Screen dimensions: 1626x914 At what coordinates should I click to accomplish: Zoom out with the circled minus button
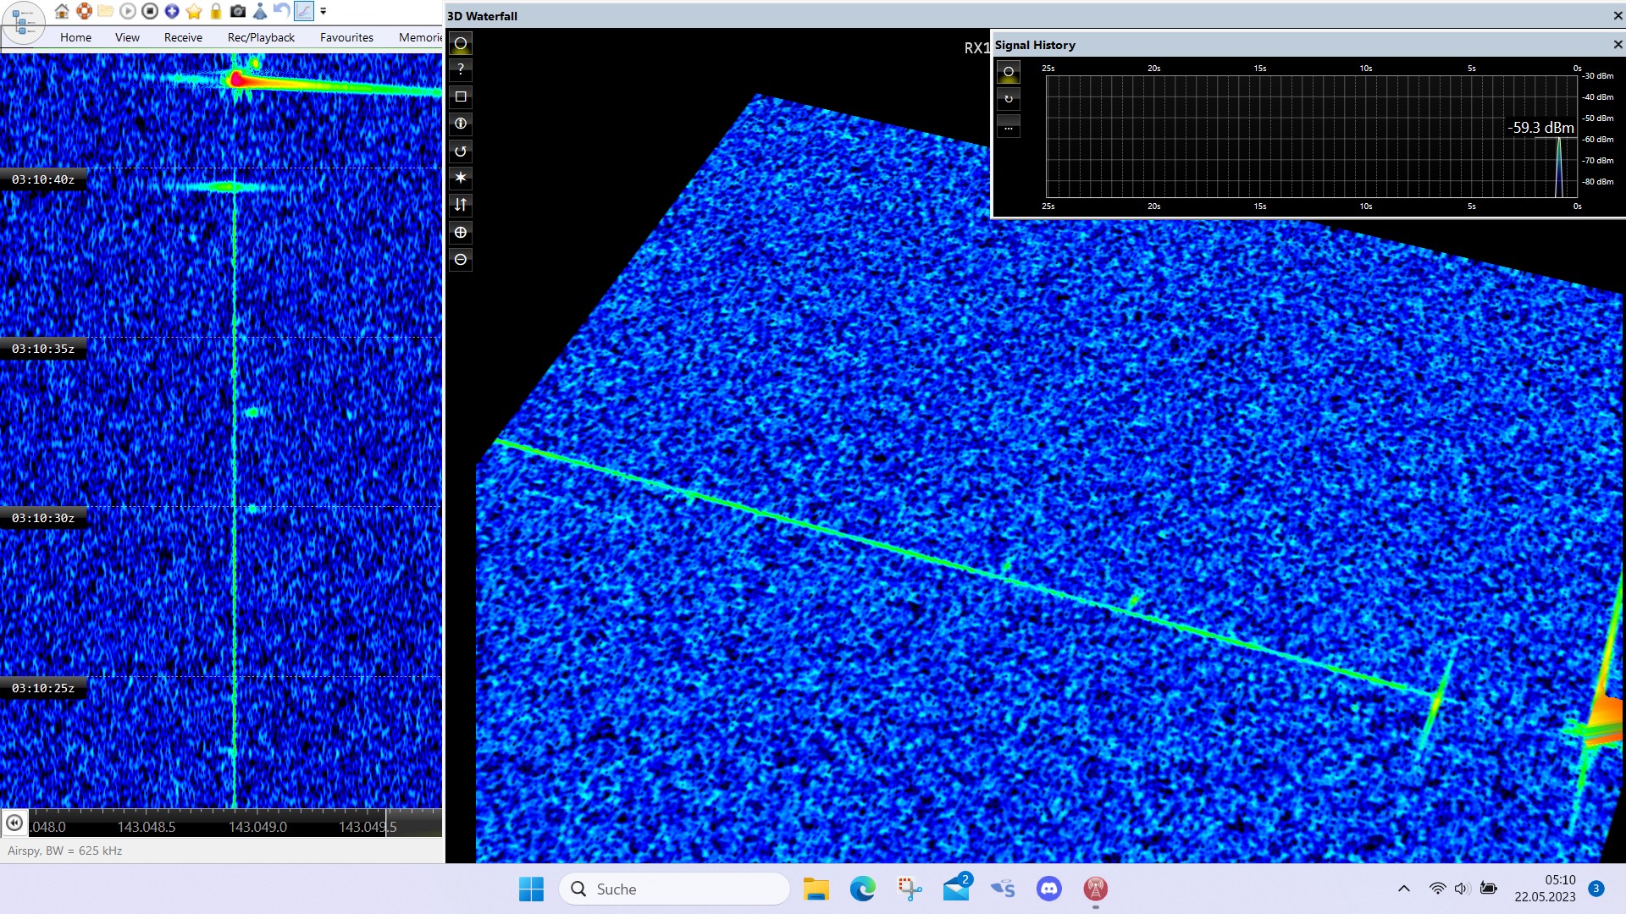pos(461,259)
